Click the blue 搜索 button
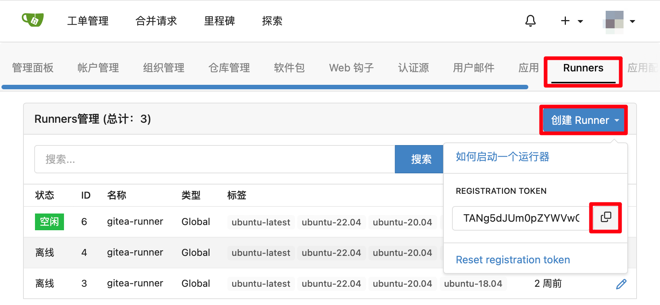 [x=421, y=159]
